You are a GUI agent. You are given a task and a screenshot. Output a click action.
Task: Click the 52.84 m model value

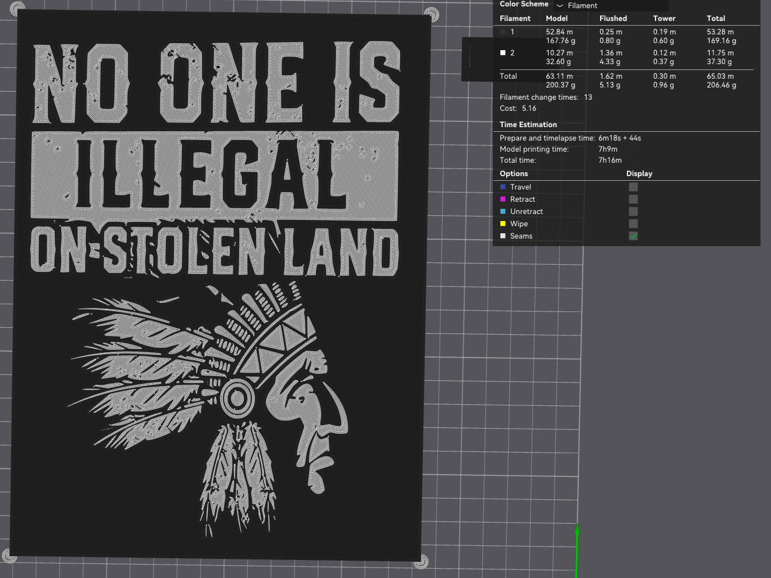(x=559, y=32)
